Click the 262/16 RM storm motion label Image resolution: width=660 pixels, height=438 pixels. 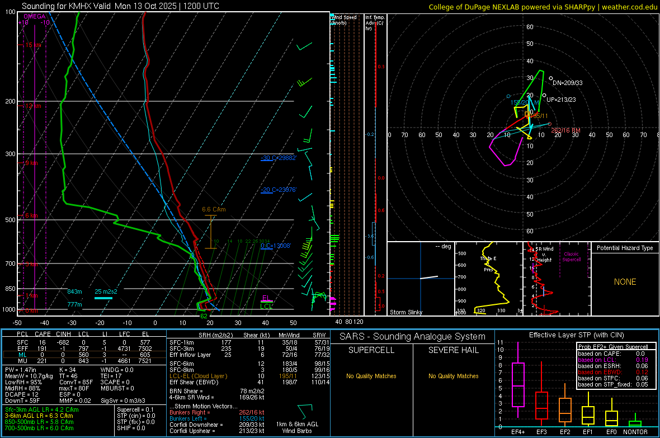[565, 130]
